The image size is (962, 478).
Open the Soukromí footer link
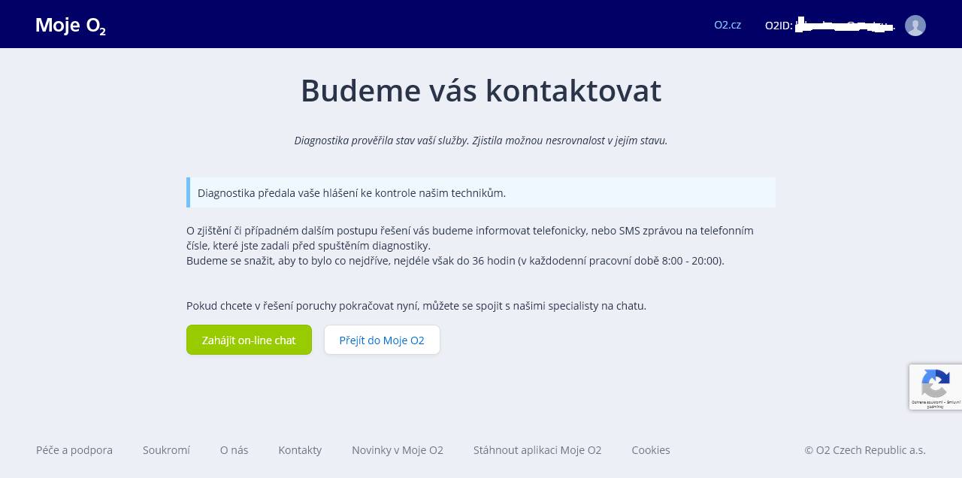[166, 450]
